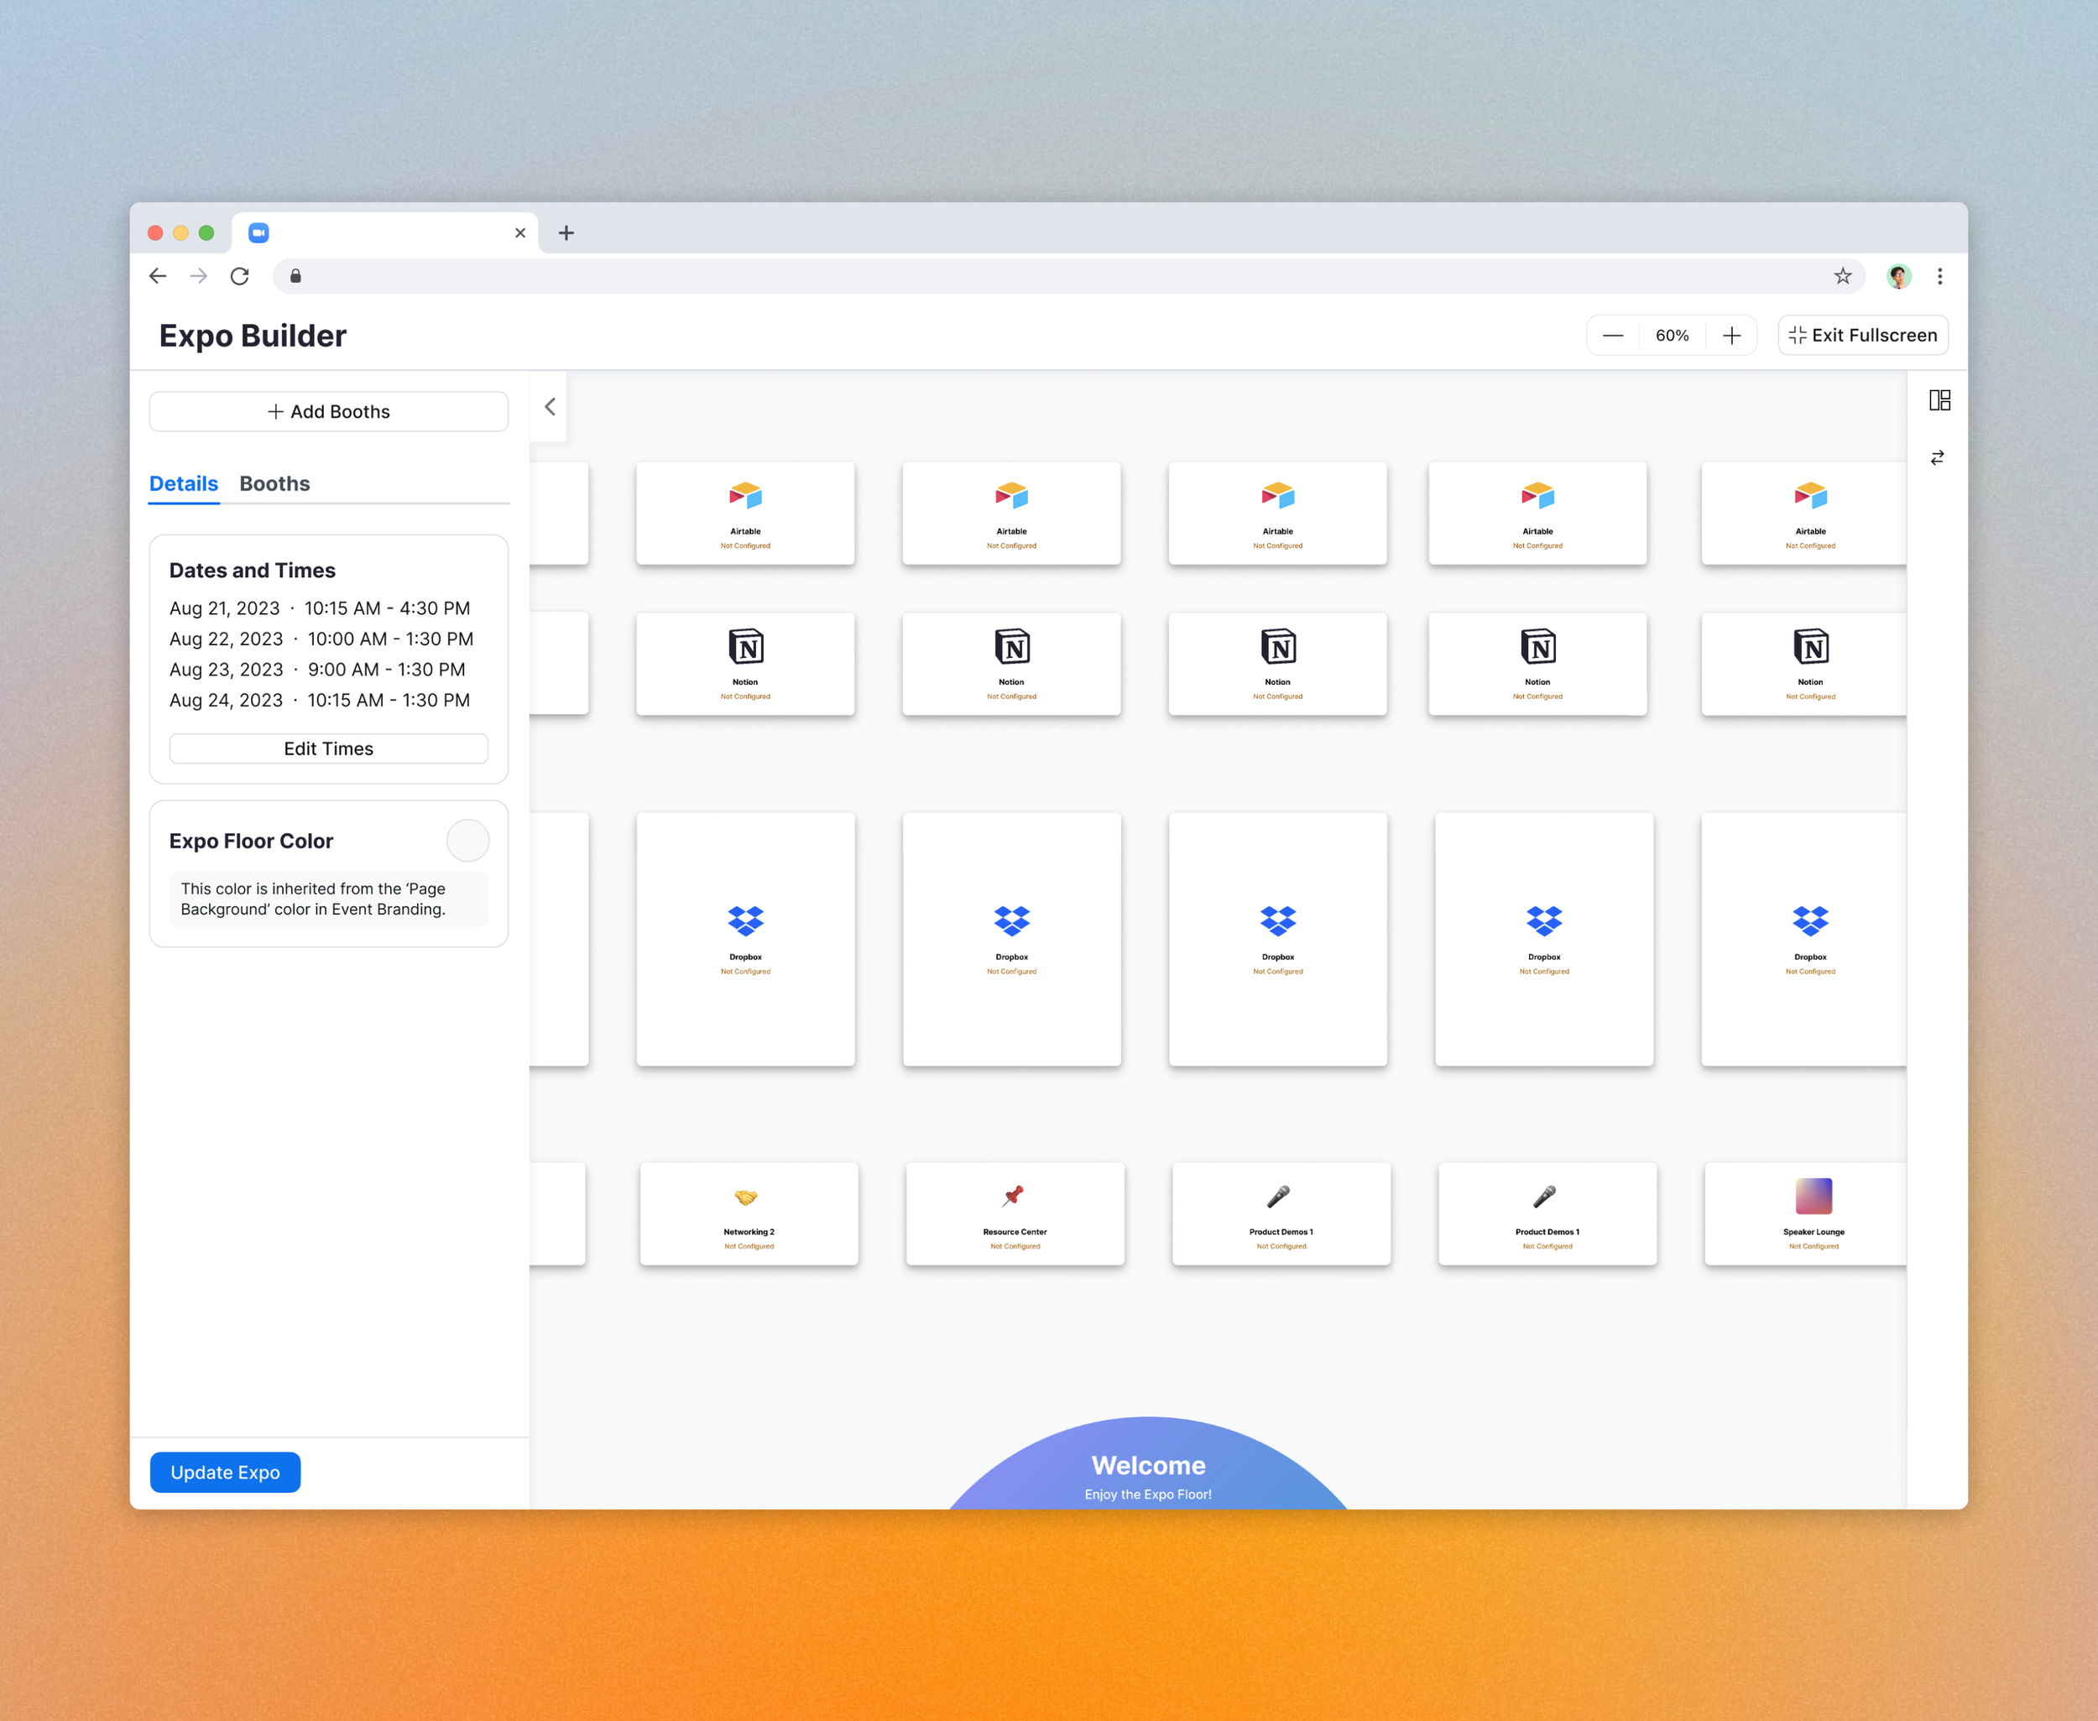The image size is (2098, 1721).
Task: Click the zoom in plus icon
Action: tap(1731, 336)
